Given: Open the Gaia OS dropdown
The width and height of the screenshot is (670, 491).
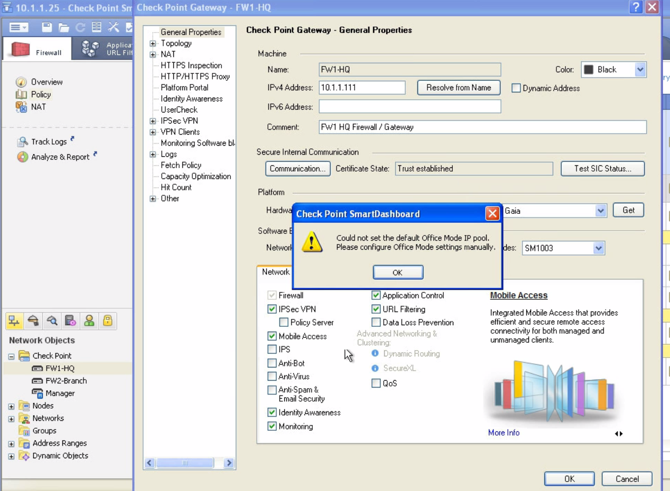Looking at the screenshot, I should point(600,211).
